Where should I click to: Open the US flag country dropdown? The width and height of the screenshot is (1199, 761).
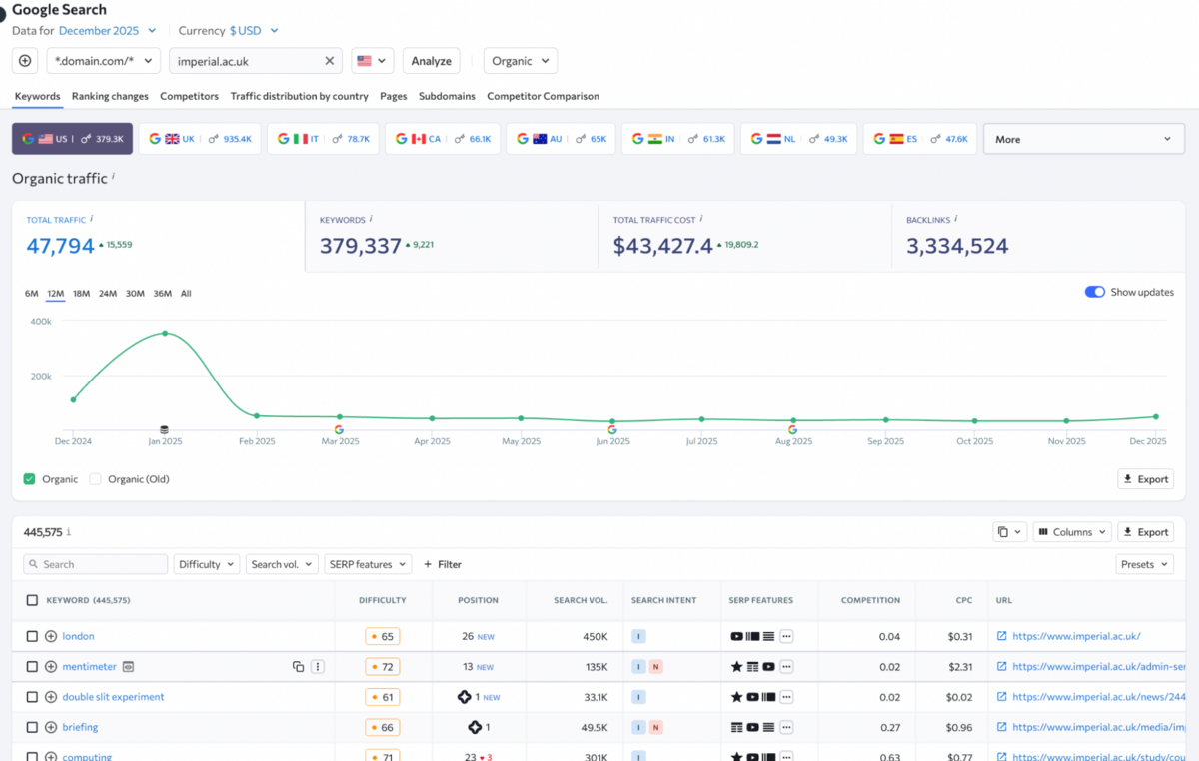click(373, 61)
